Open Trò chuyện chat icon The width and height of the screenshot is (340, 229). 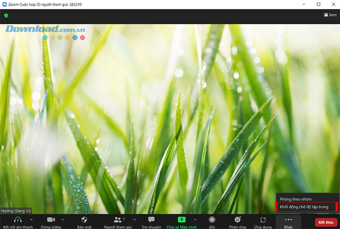151,220
